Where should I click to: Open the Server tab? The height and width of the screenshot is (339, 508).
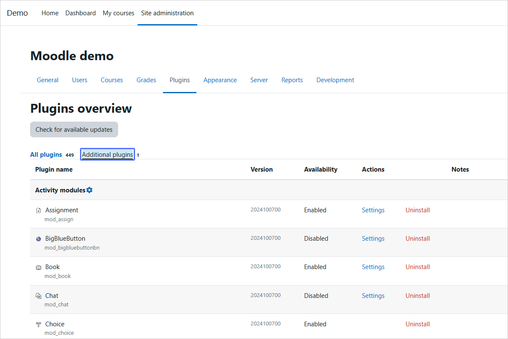[x=259, y=80]
